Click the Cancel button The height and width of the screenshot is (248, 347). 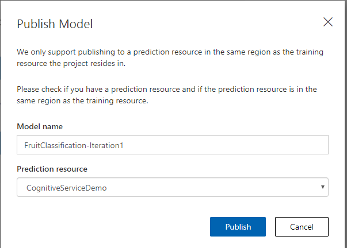click(x=302, y=227)
